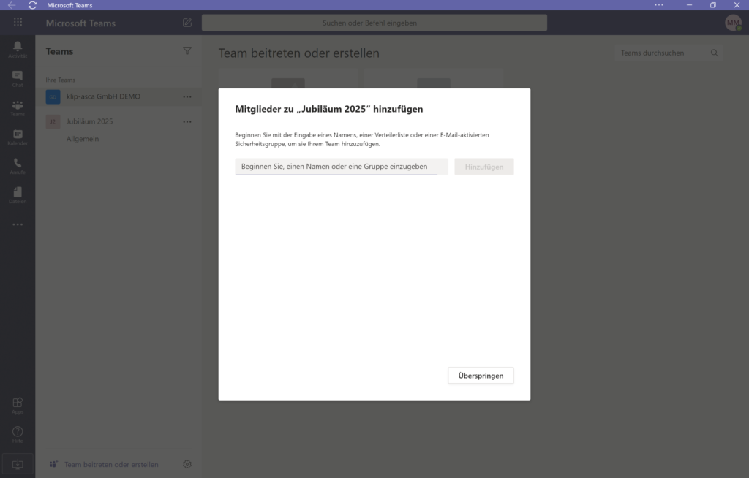This screenshot has width=749, height=478.
Task: Open the Dateien files view
Action: coord(18,195)
